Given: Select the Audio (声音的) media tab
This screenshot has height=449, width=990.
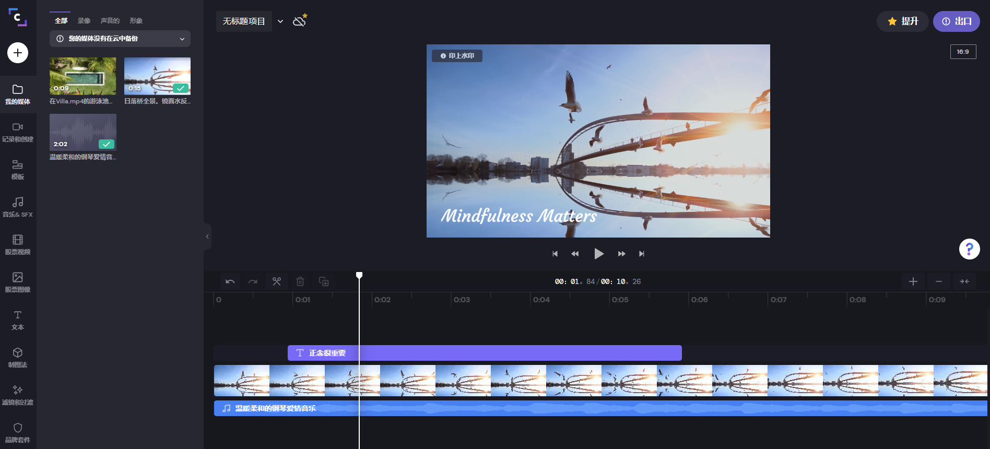Looking at the screenshot, I should pyautogui.click(x=110, y=21).
